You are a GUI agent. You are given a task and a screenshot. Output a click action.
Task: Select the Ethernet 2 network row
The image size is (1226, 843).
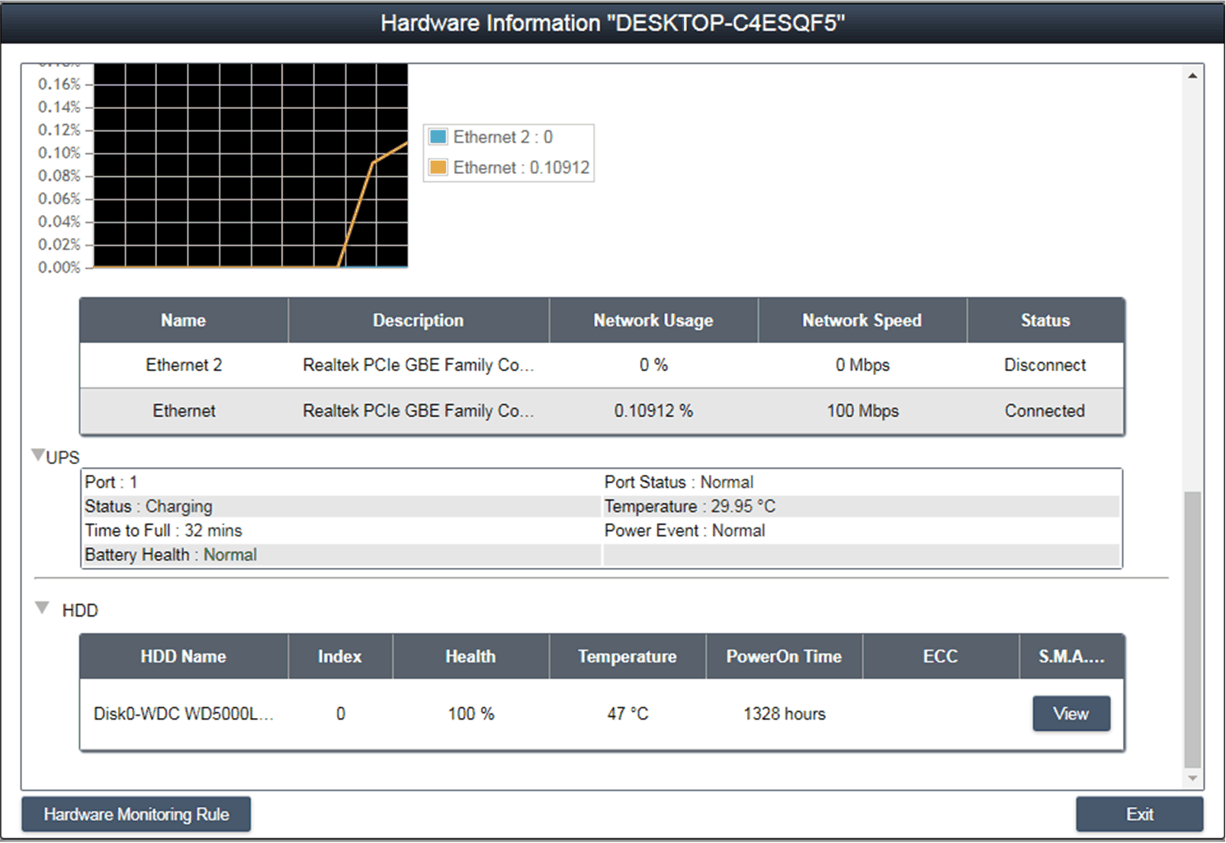pos(601,365)
